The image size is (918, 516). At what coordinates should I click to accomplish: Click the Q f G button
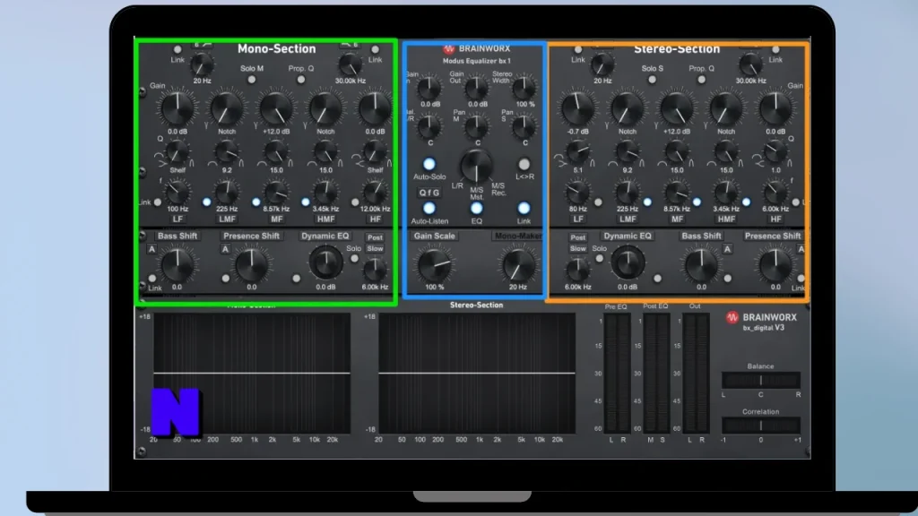429,193
